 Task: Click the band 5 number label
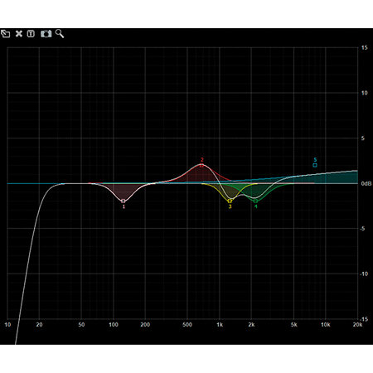pyautogui.click(x=315, y=160)
